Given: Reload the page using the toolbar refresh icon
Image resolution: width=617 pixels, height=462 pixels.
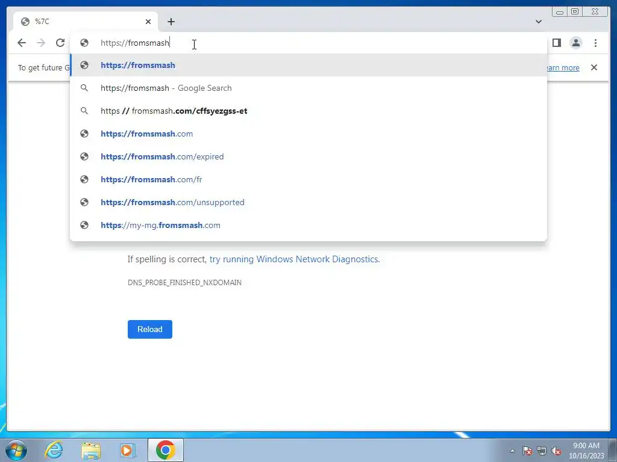Looking at the screenshot, I should [60, 43].
